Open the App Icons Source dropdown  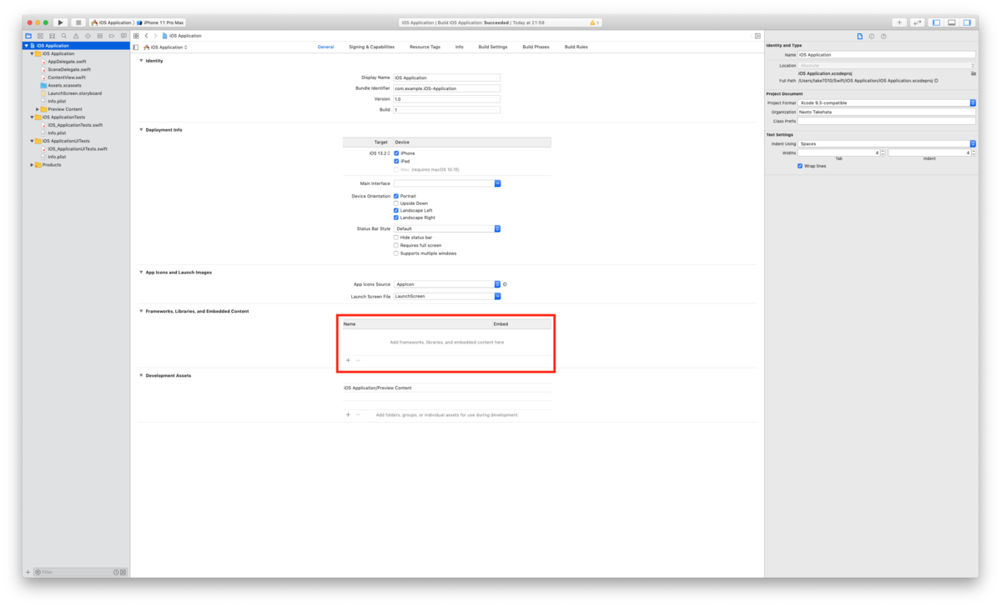click(447, 284)
